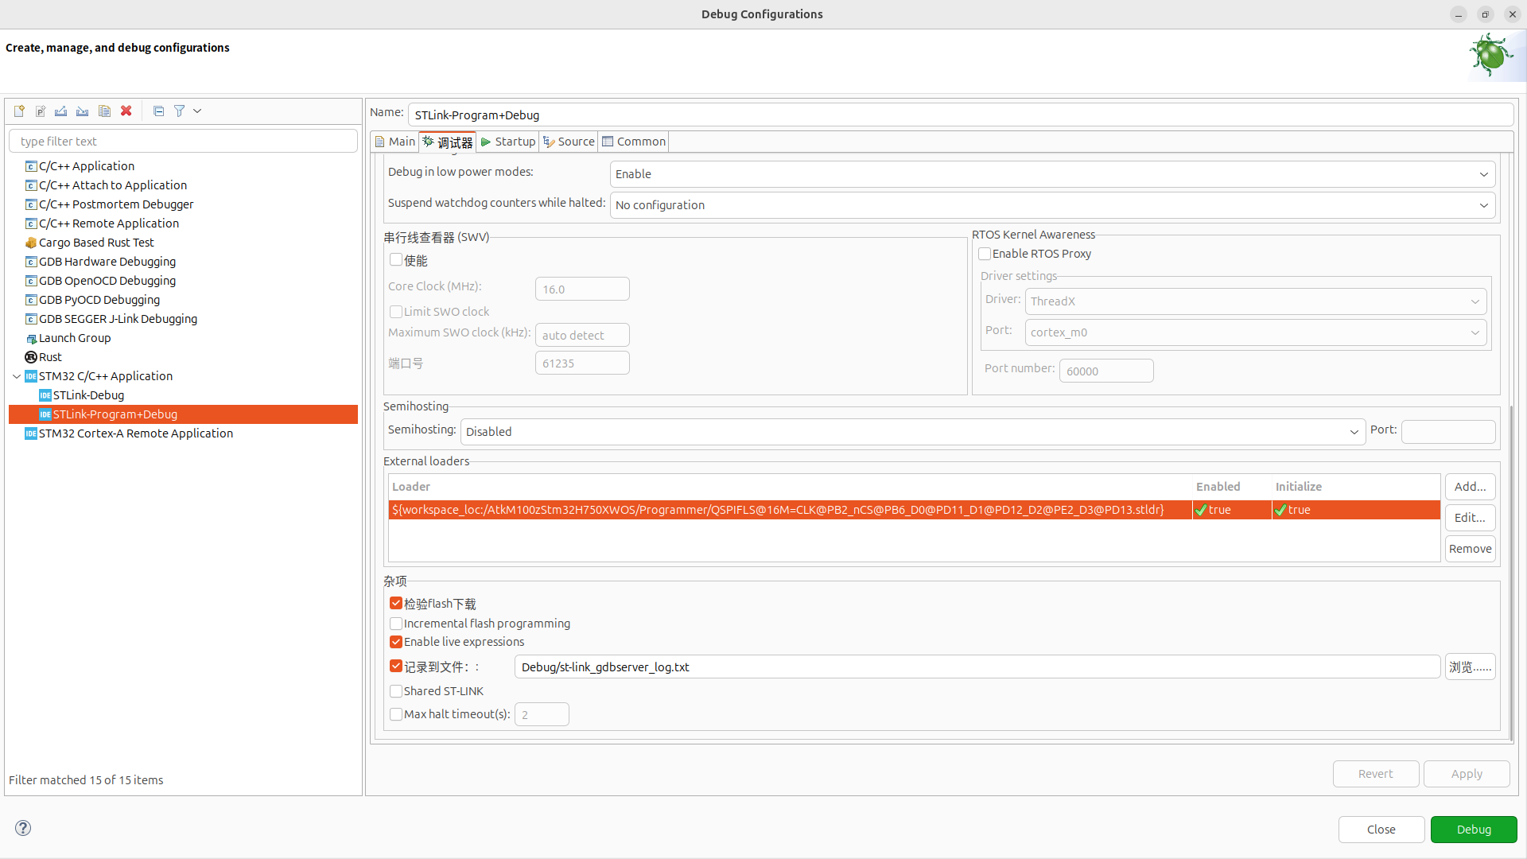Select C/C++ Postmortem Debugger entry
Image resolution: width=1527 pixels, height=859 pixels.
pos(116,204)
